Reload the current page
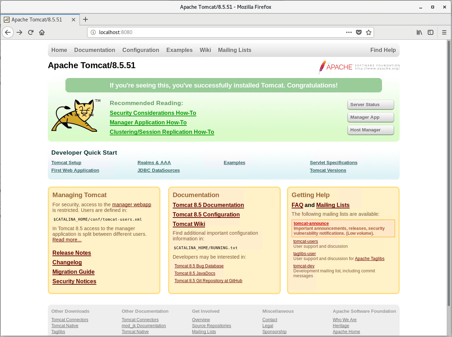The image size is (452, 337). (x=31, y=32)
